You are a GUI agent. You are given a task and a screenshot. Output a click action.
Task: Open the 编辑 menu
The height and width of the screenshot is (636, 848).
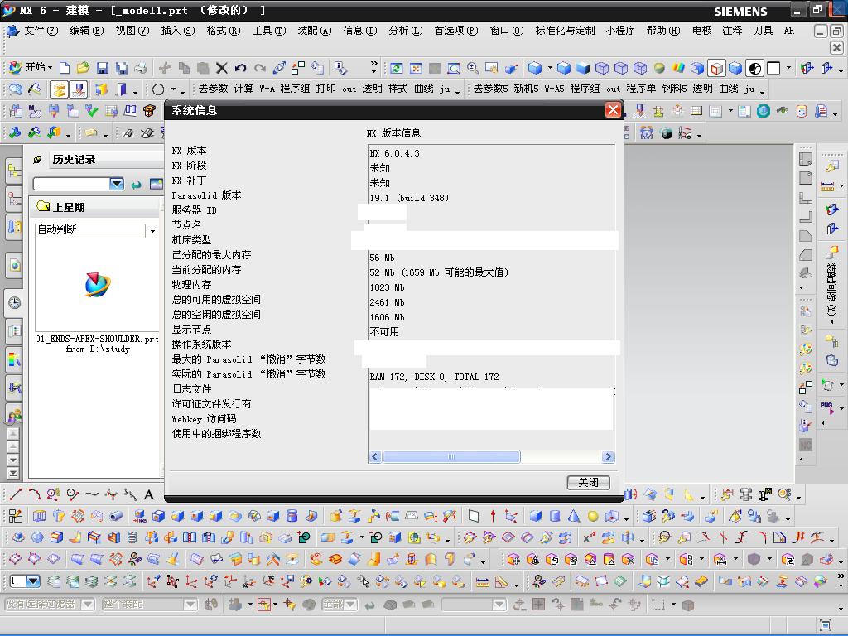point(86,31)
